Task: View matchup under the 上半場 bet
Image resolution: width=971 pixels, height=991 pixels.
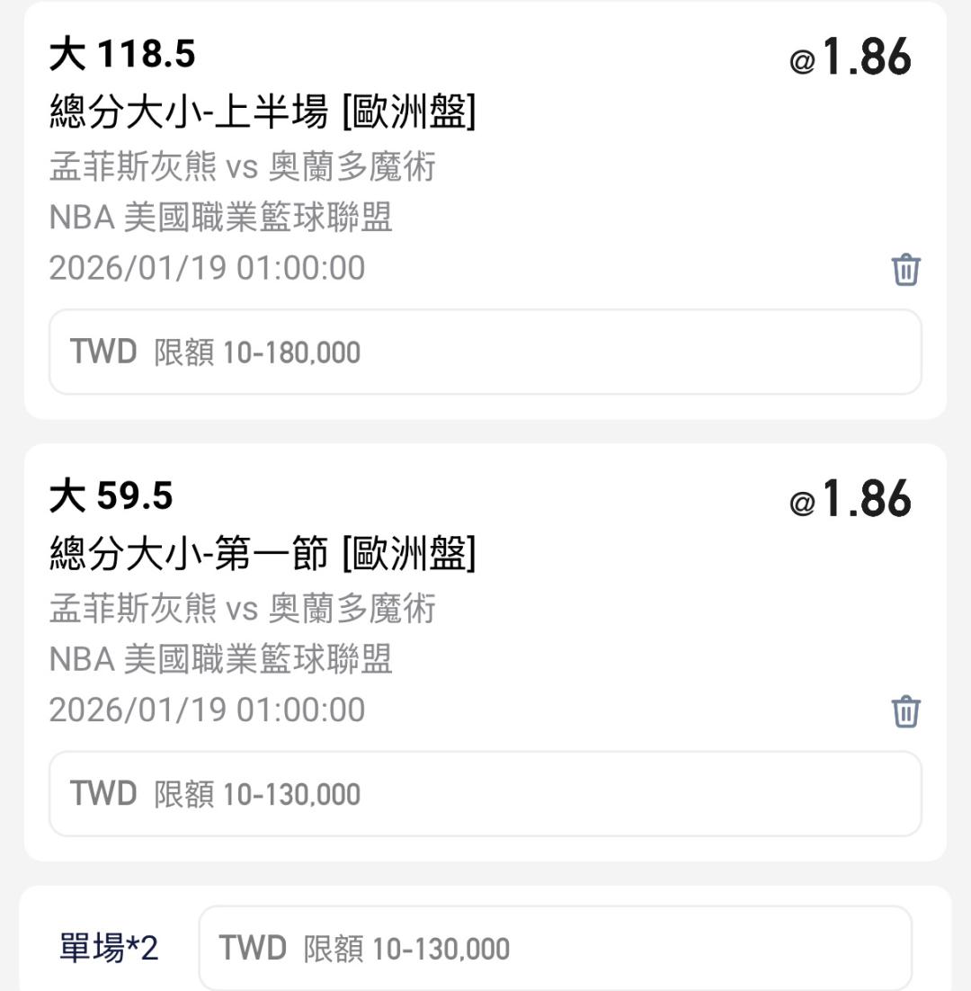Action: click(243, 167)
